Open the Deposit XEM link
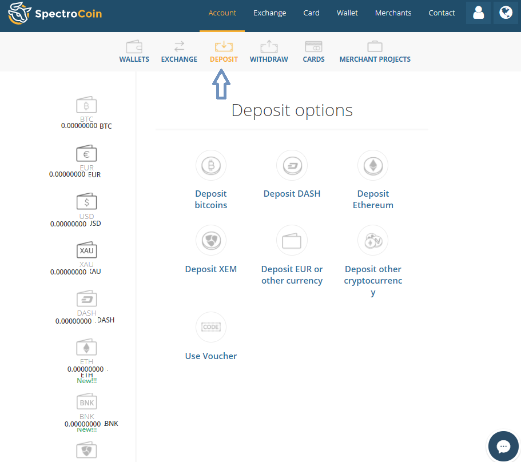521x462 pixels. [211, 269]
